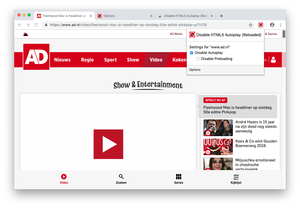Open the Chrome three-dot menu
The height and width of the screenshot is (208, 300).
click(280, 25)
